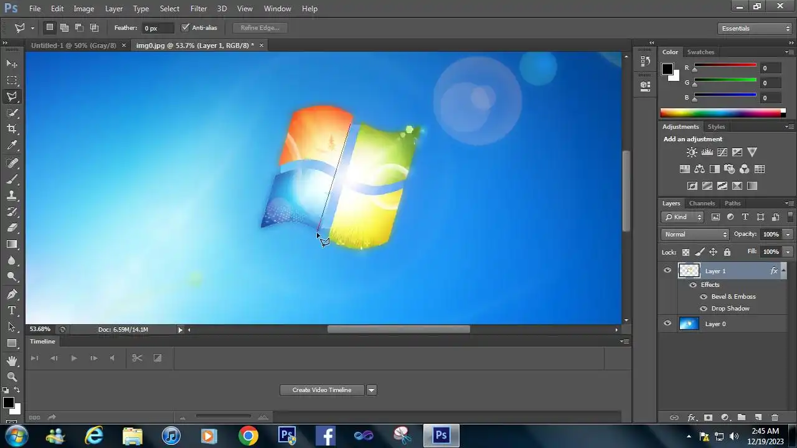
Task: Click the Delete layer trash icon
Action: (x=775, y=418)
